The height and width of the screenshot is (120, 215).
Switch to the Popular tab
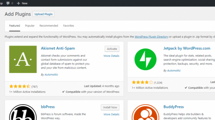(29, 26)
